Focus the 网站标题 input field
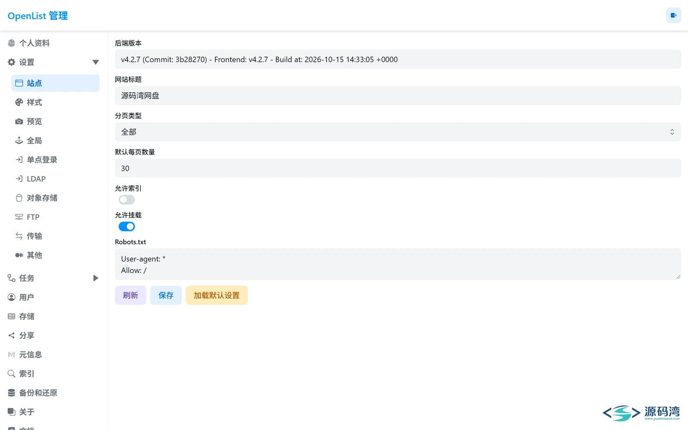 [398, 95]
